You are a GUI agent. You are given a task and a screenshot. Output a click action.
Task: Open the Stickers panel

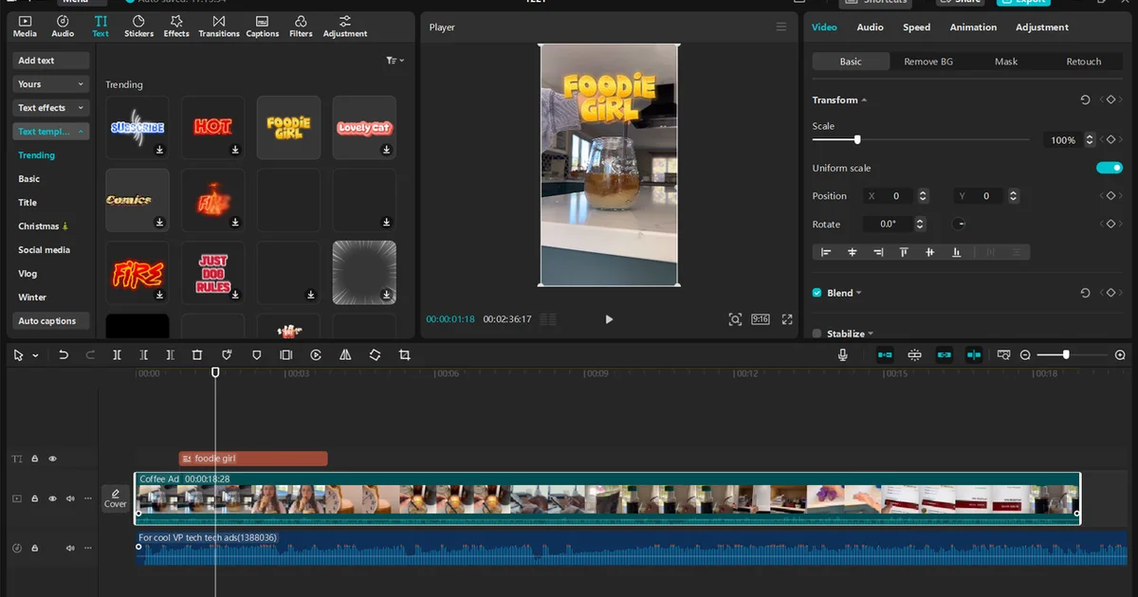(x=138, y=26)
